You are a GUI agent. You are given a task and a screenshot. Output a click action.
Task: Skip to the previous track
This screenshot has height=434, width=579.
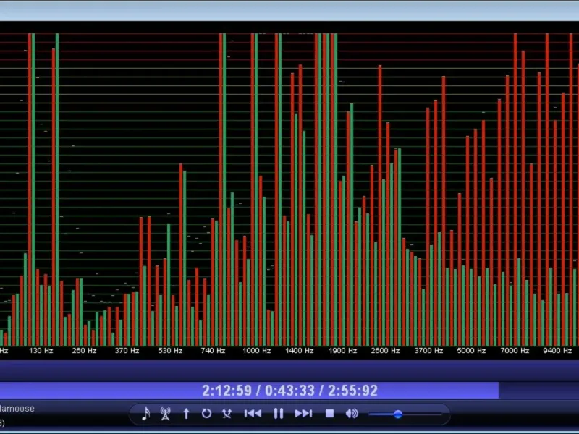[x=253, y=414]
